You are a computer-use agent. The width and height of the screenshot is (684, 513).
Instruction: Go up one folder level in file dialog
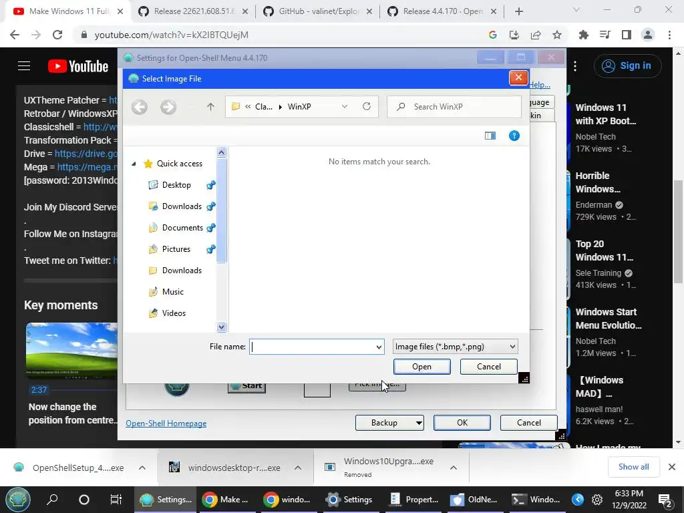[x=210, y=107]
